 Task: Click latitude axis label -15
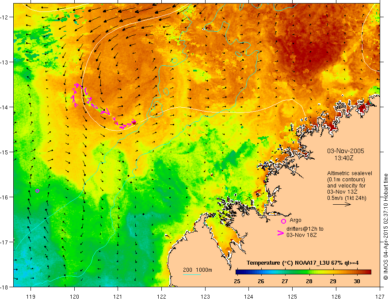pos(5,152)
